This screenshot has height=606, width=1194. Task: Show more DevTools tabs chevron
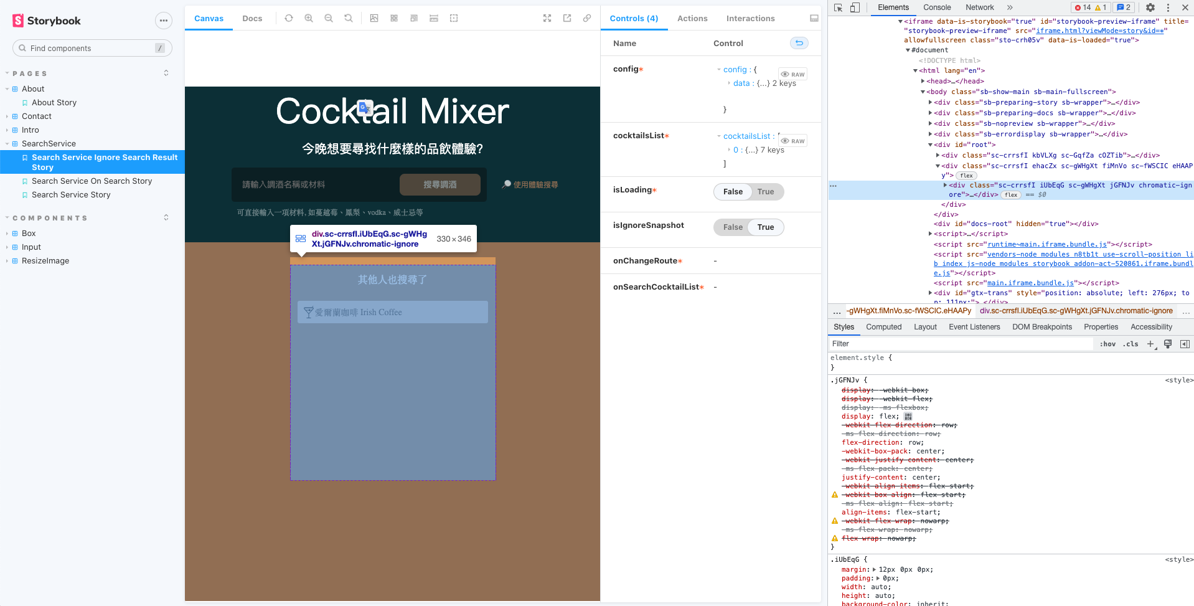1010,7
